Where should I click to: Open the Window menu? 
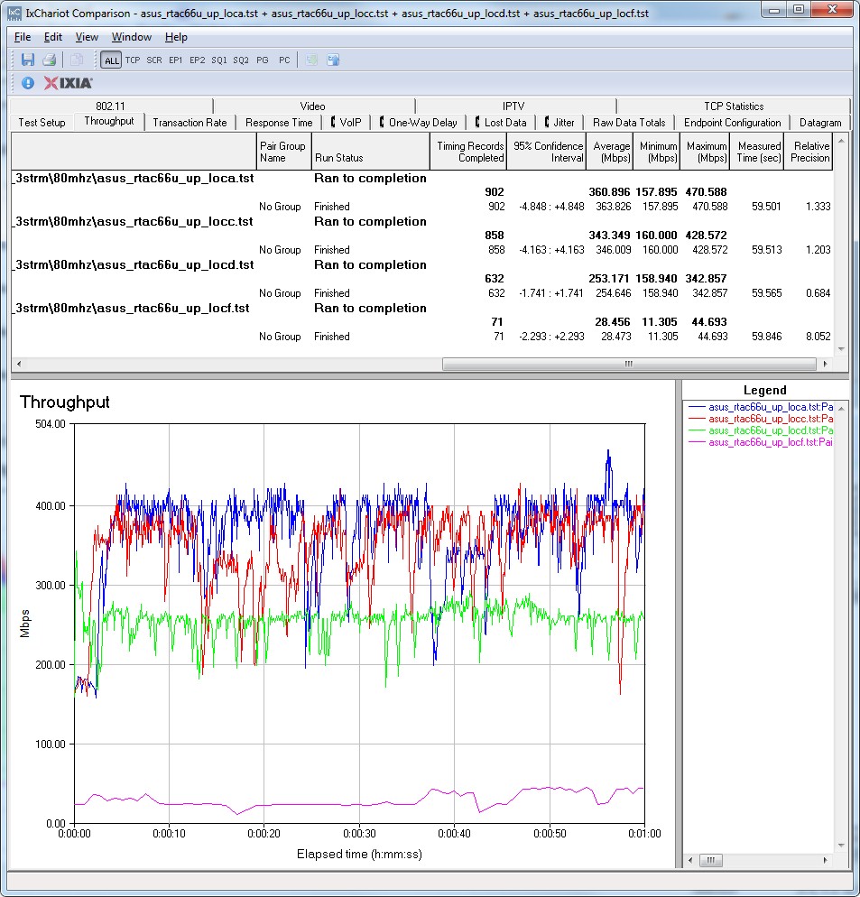click(132, 37)
